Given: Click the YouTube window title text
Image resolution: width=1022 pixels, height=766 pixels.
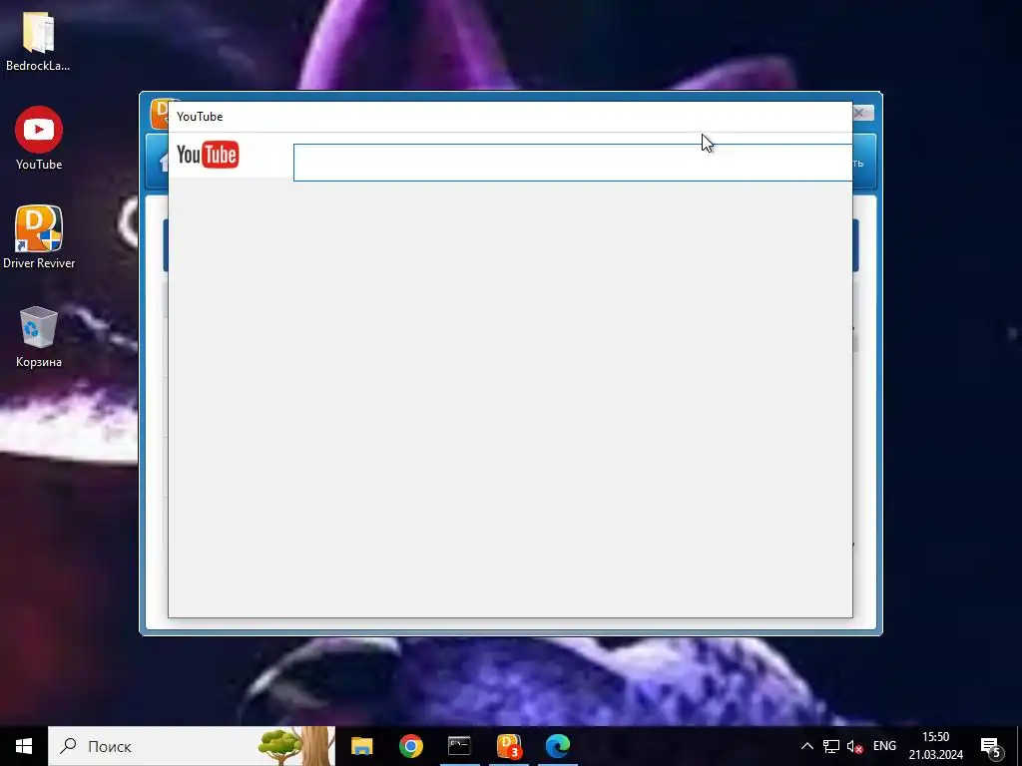Looking at the screenshot, I should pos(200,117).
